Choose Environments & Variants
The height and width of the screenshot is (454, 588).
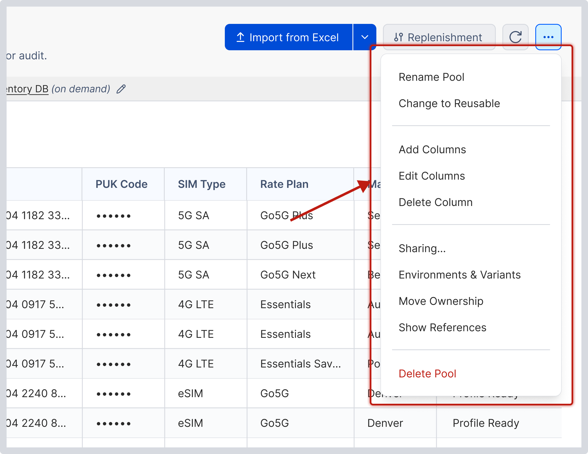471,275
